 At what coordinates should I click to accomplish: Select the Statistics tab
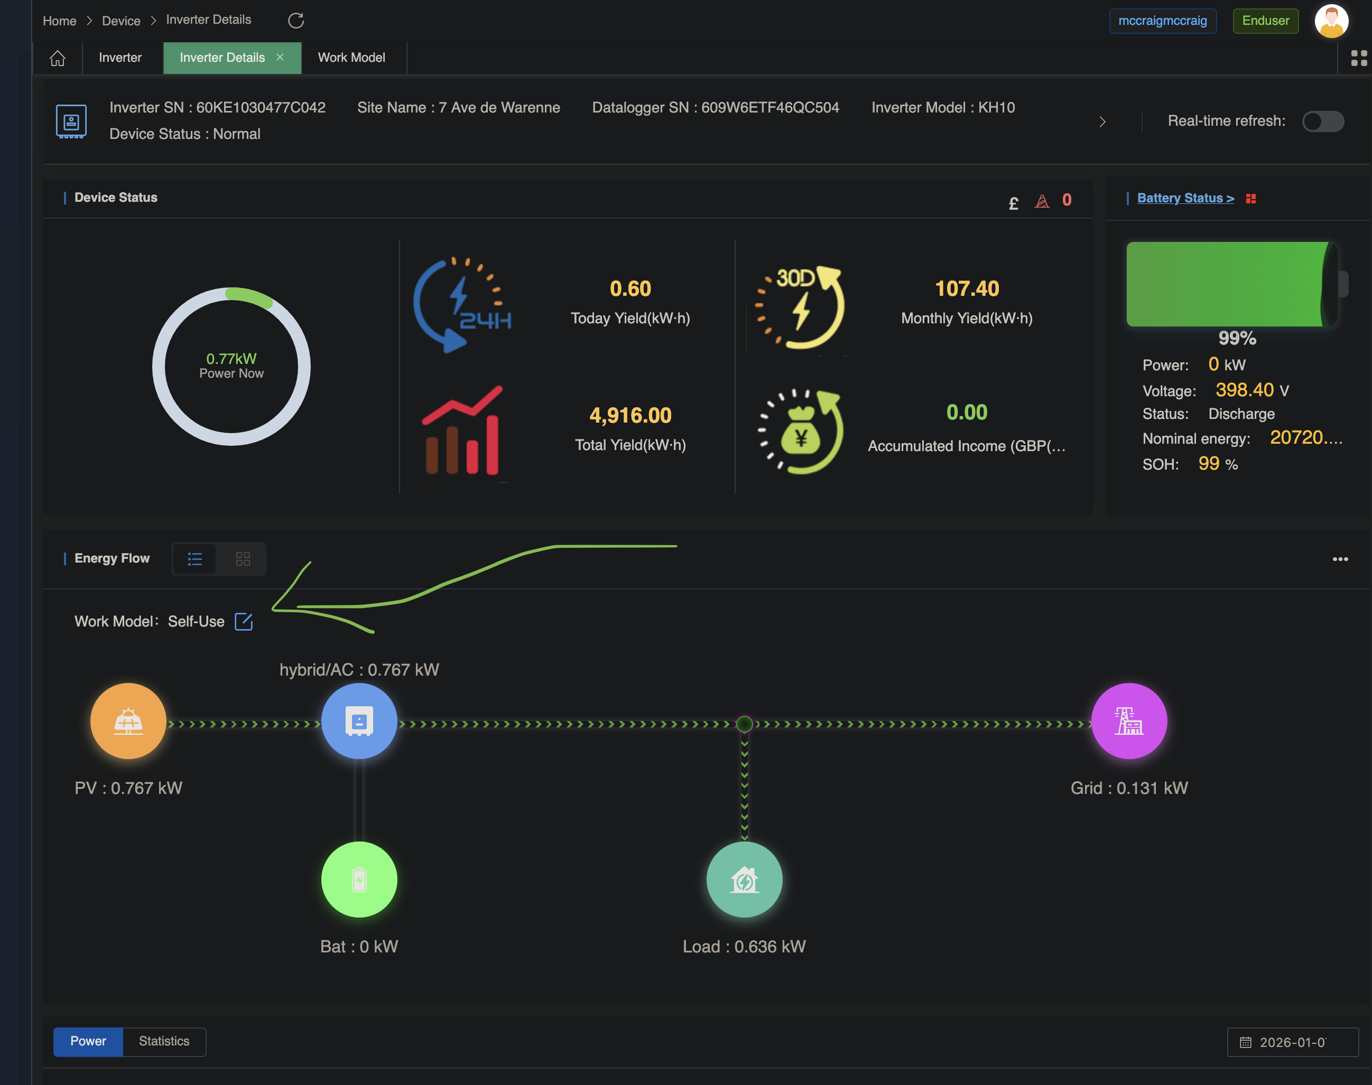tap(164, 1041)
